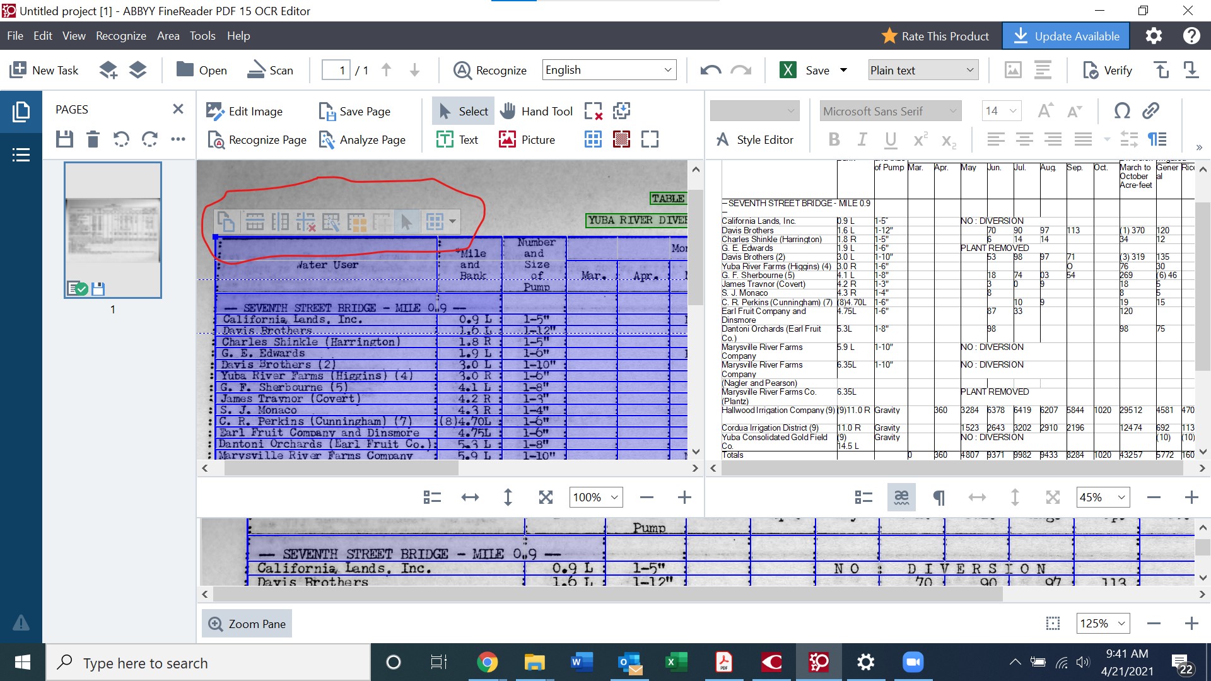Open the Plain text layout dropdown
This screenshot has height=681, width=1211.
point(921,69)
